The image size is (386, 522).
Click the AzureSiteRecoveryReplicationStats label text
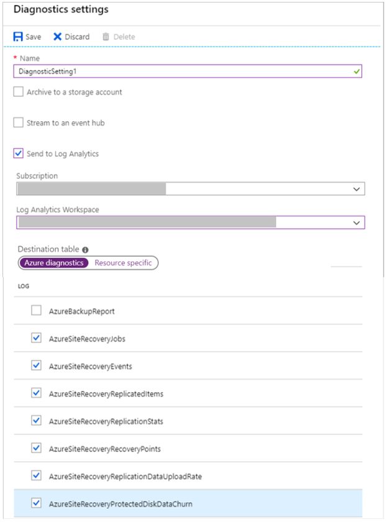106,421
